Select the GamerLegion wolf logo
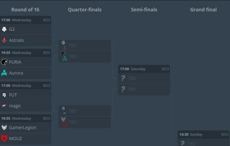The image size is (230, 146). [x=4, y=127]
